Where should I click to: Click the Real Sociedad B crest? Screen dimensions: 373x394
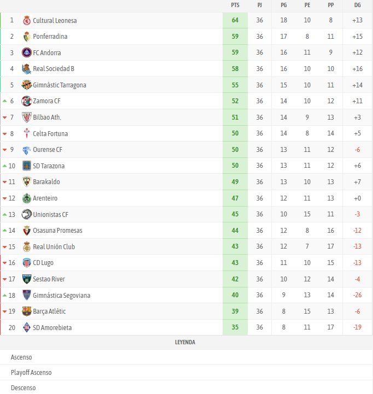[27, 69]
